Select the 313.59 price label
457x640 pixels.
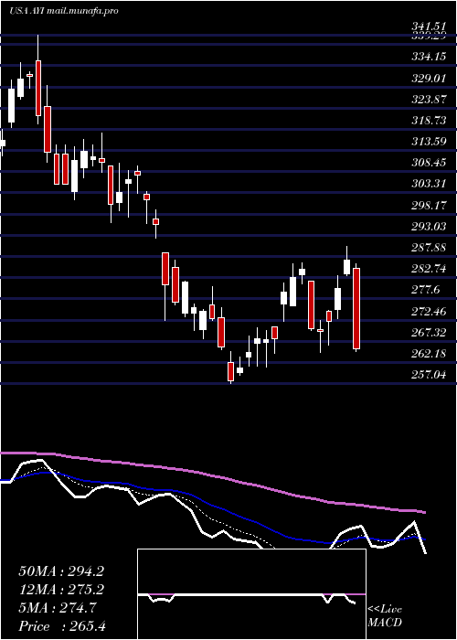429,142
